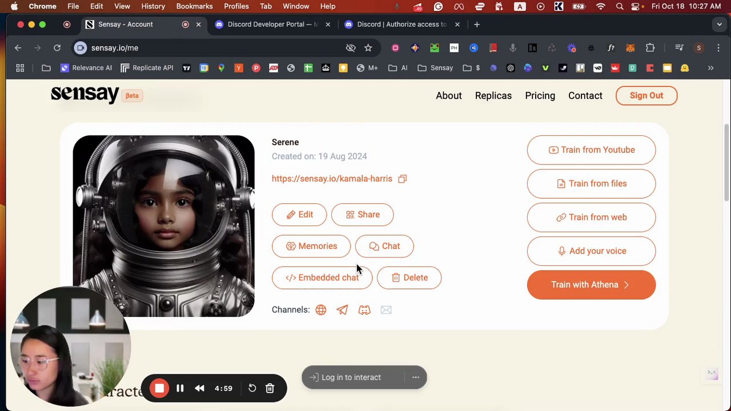Open the Google Maps bookmark icon

point(221,68)
